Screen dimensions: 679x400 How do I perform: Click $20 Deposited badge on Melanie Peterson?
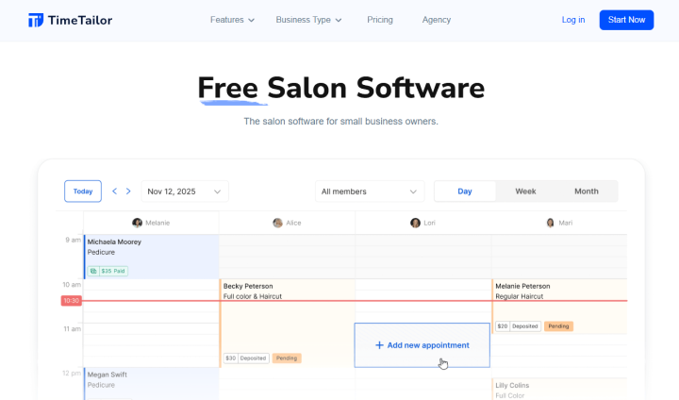(518, 325)
